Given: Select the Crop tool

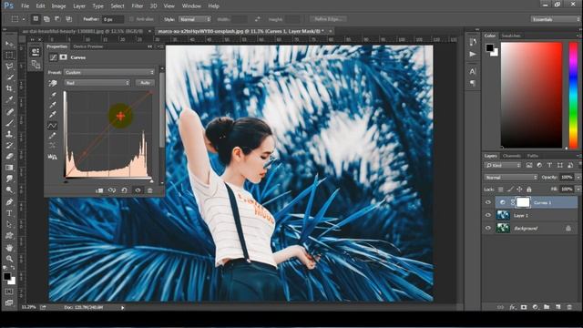Looking at the screenshot, I should (9, 88).
